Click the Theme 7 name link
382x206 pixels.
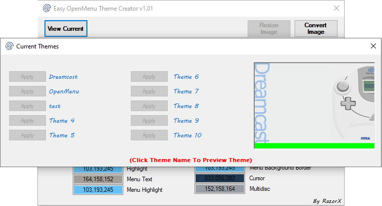186,91
